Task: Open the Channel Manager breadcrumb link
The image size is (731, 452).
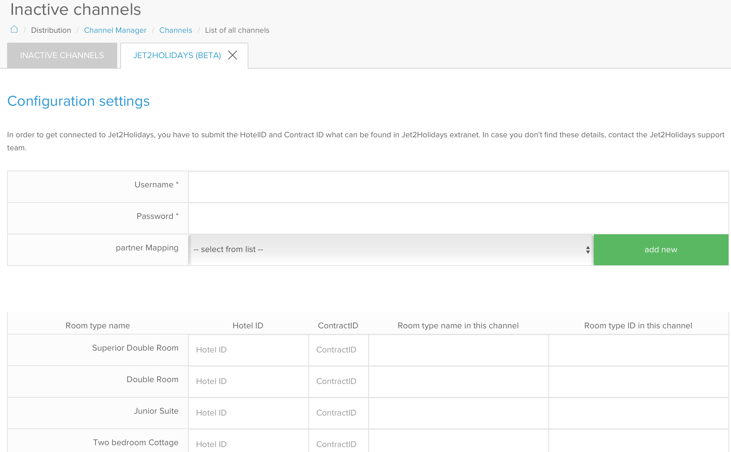Action: [x=115, y=30]
